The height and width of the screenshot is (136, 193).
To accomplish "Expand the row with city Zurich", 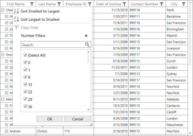I will pyautogui.click(x=7, y=61).
